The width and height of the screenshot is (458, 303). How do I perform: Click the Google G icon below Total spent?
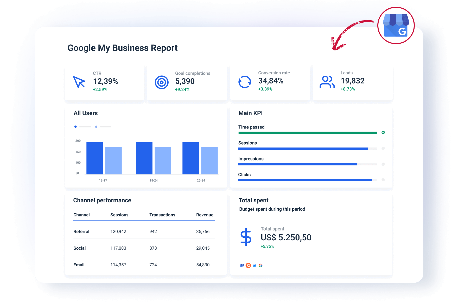click(260, 266)
